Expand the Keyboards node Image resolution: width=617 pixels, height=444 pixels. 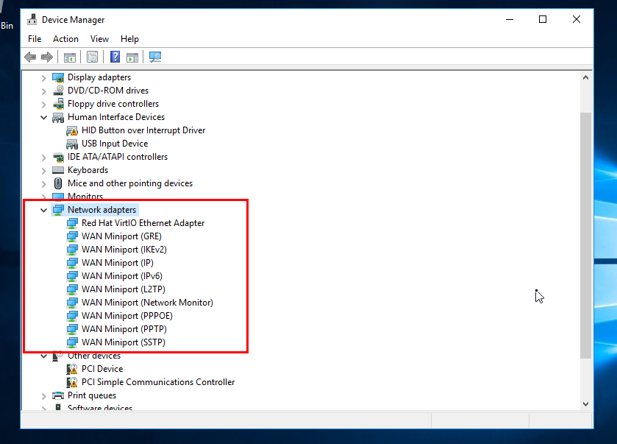[x=43, y=171]
